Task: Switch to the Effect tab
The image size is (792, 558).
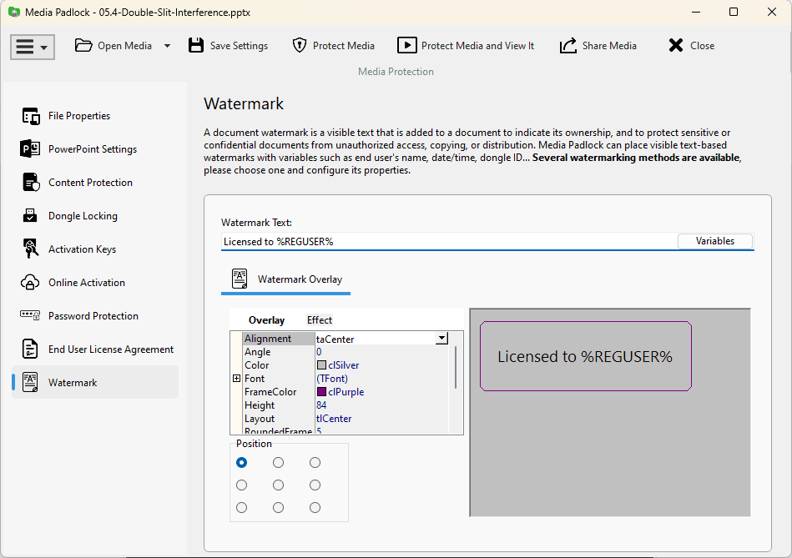Action: (x=319, y=320)
